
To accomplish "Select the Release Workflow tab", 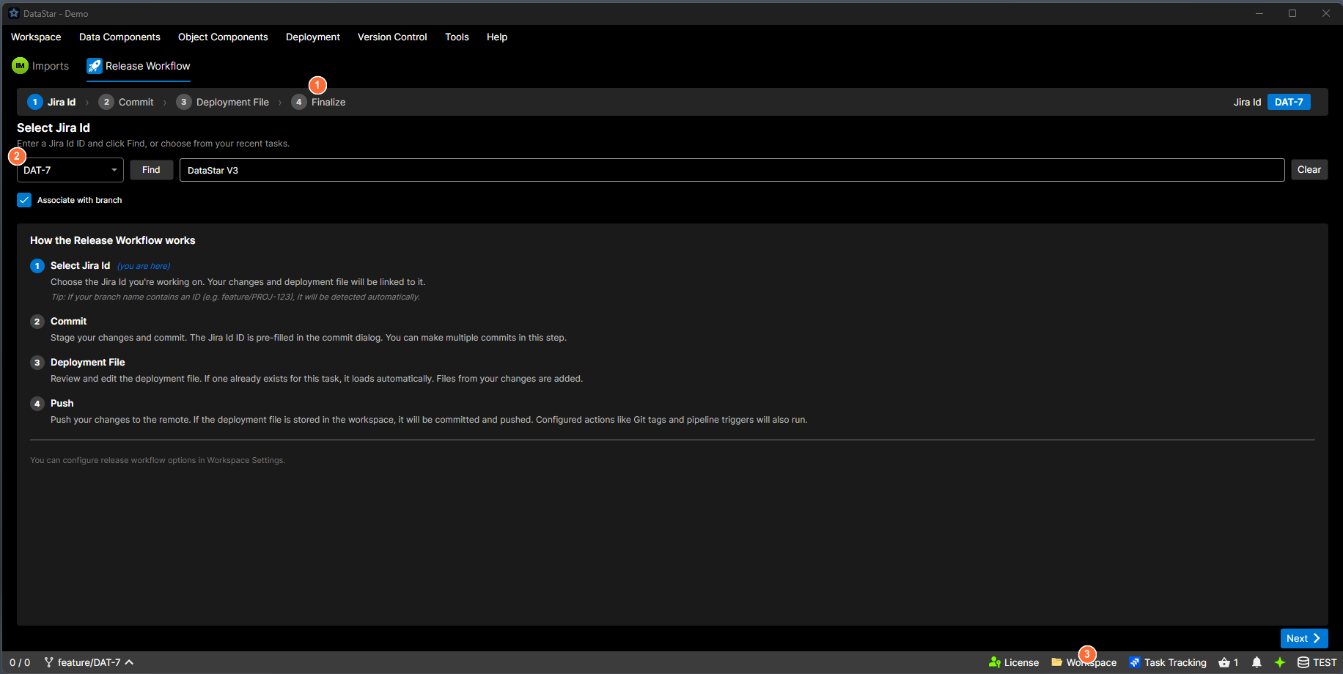I will (x=139, y=66).
